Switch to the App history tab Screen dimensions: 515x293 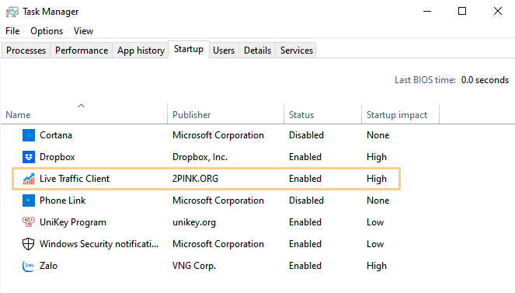(x=141, y=51)
